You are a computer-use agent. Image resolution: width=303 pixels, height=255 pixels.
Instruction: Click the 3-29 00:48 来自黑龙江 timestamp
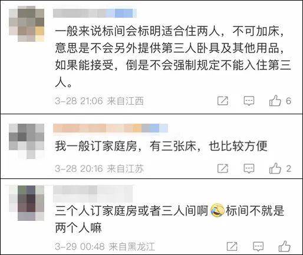(x=105, y=246)
